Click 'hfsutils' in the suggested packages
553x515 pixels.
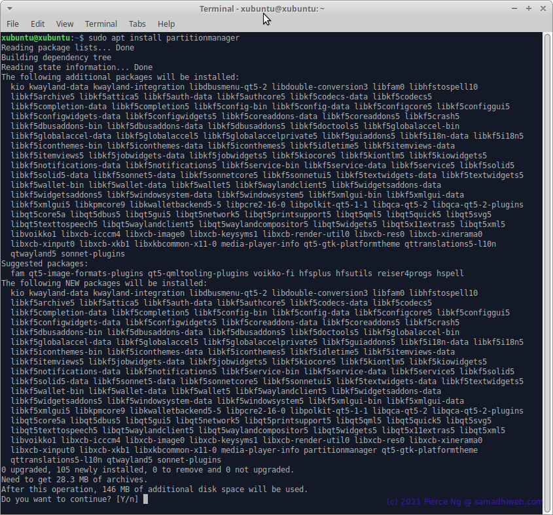(354, 274)
